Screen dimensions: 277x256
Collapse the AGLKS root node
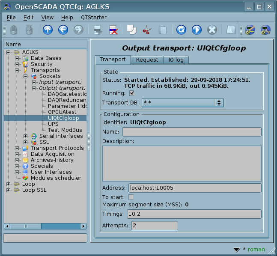click(x=8, y=52)
